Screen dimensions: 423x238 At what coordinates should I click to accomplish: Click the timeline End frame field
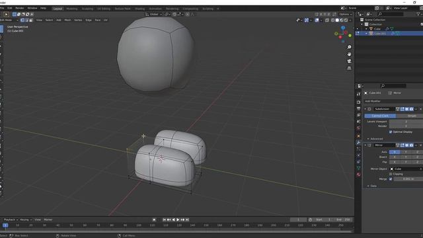click(343, 219)
